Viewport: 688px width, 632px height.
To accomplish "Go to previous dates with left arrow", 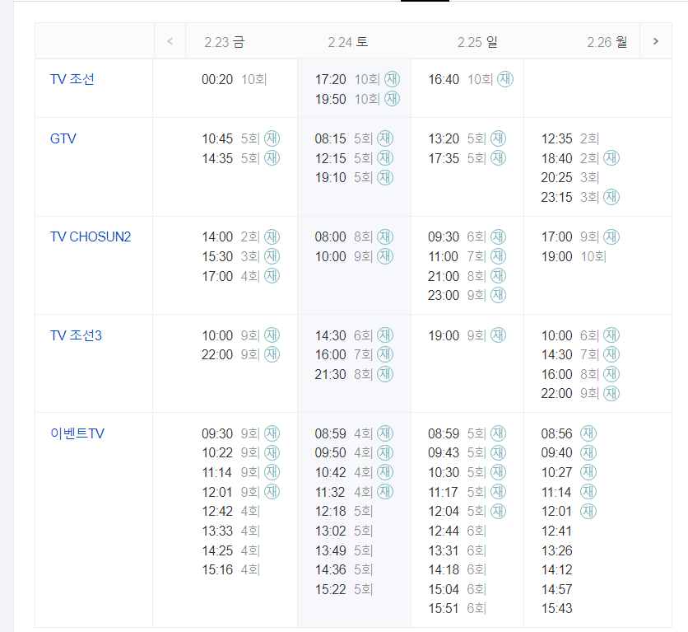I will coord(170,41).
